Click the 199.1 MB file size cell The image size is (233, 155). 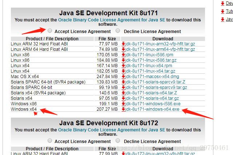(108, 104)
